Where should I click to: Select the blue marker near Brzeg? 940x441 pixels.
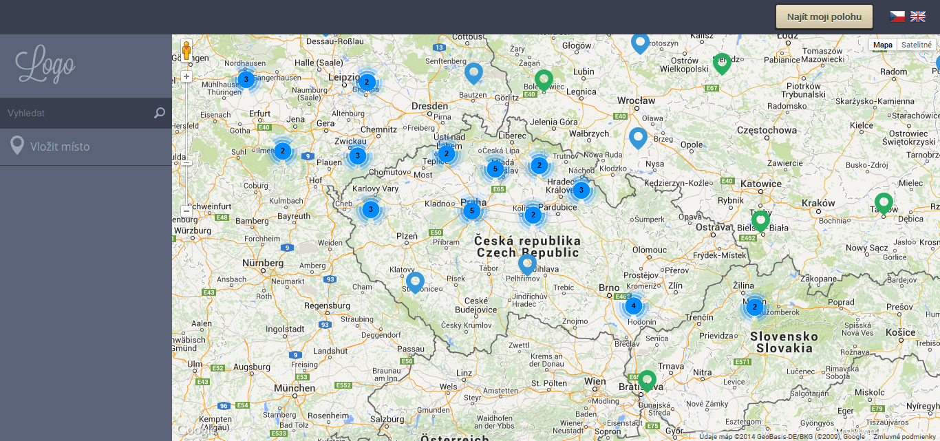(639, 138)
